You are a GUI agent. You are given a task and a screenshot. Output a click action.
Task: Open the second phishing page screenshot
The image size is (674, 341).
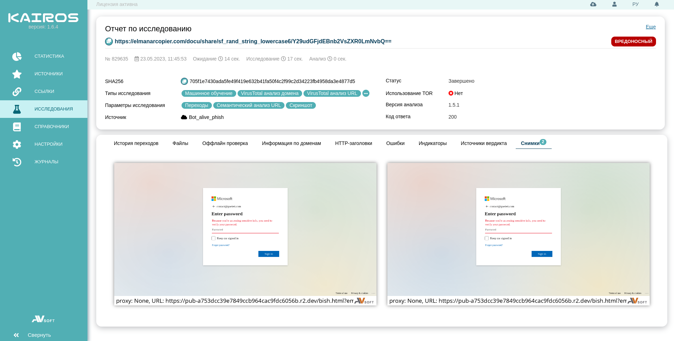click(518, 229)
